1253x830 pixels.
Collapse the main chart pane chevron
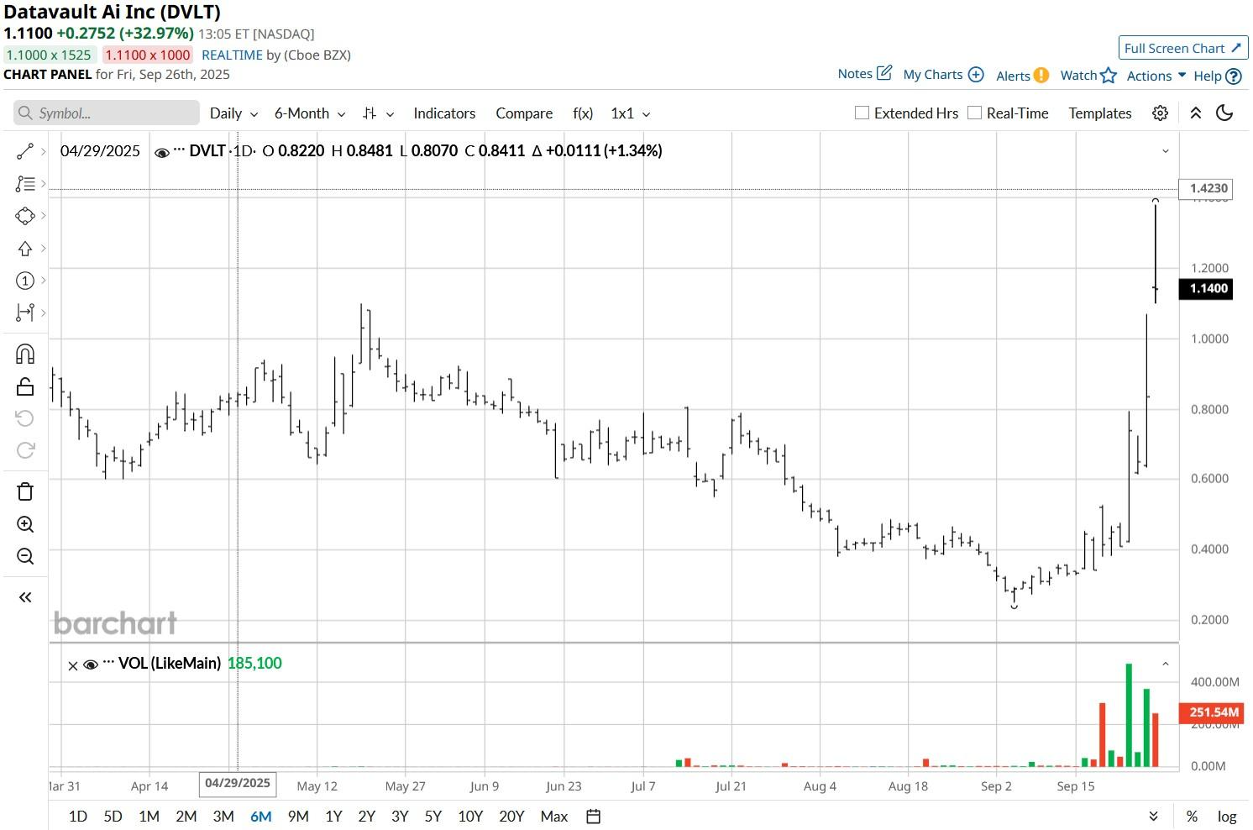pyautogui.click(x=1166, y=151)
